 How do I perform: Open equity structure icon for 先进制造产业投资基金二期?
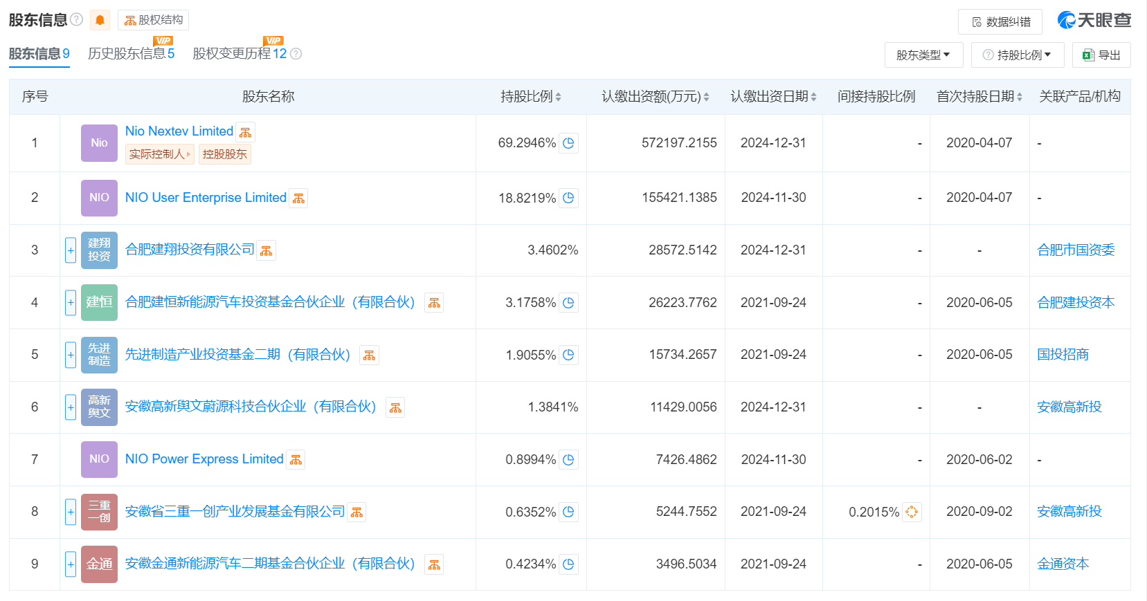pos(369,355)
